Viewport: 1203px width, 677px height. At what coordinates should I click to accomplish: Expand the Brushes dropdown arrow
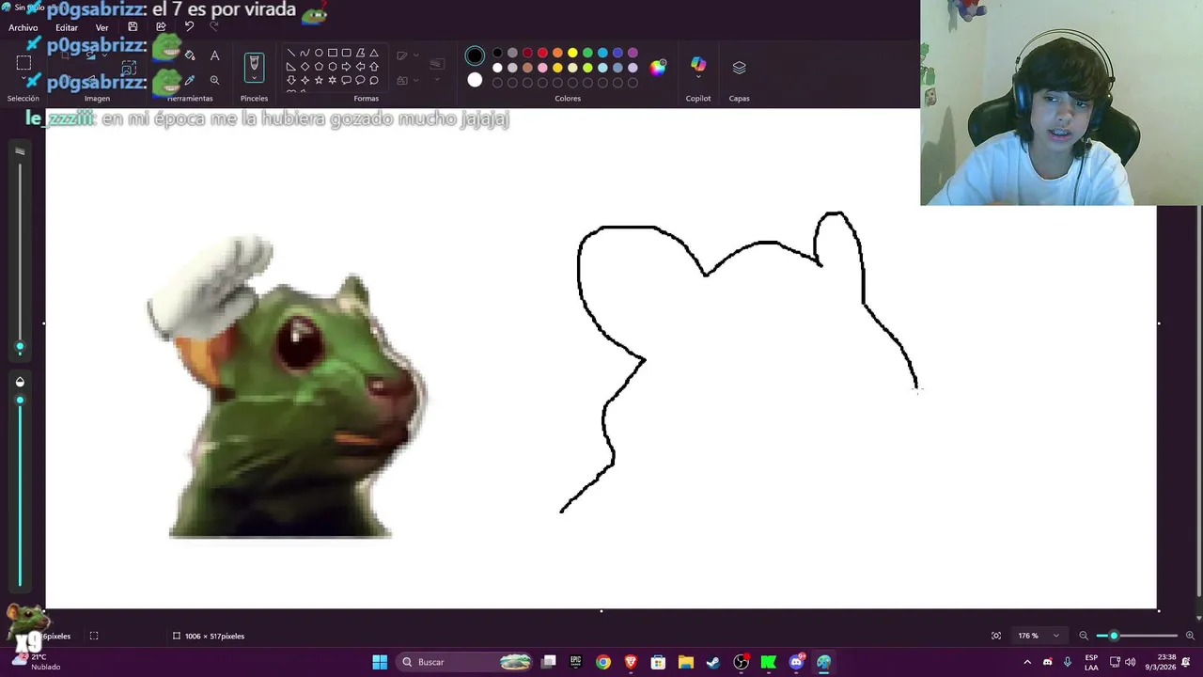point(254,79)
